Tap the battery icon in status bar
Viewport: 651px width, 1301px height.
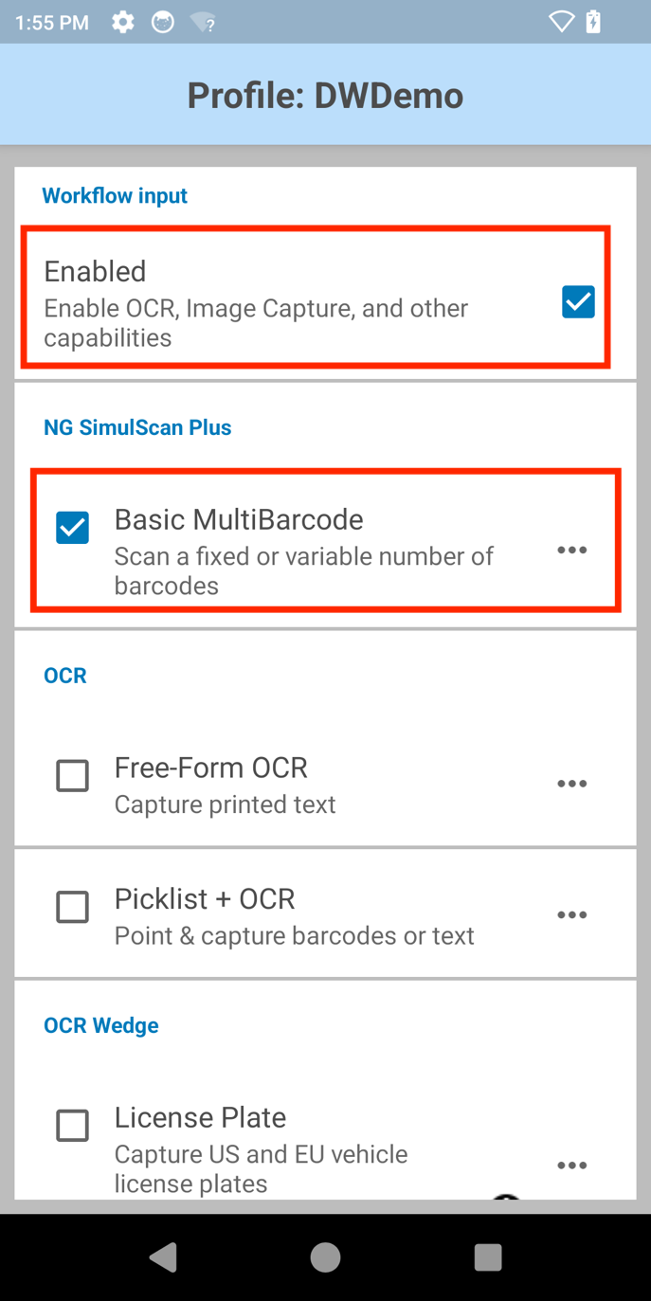[x=594, y=22]
